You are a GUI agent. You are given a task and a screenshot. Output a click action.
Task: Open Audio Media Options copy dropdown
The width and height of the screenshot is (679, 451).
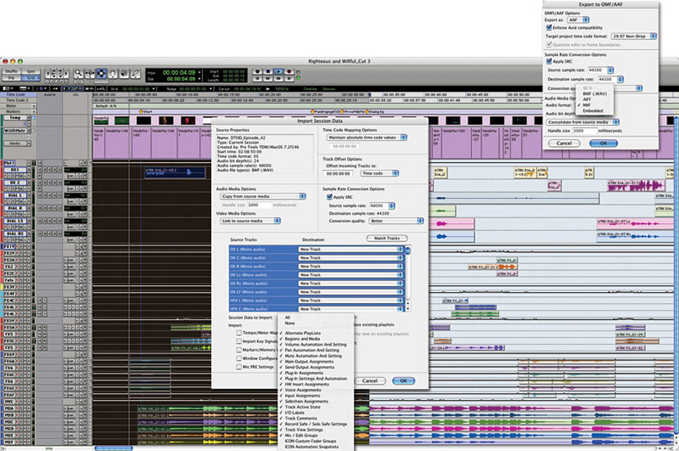pos(263,196)
